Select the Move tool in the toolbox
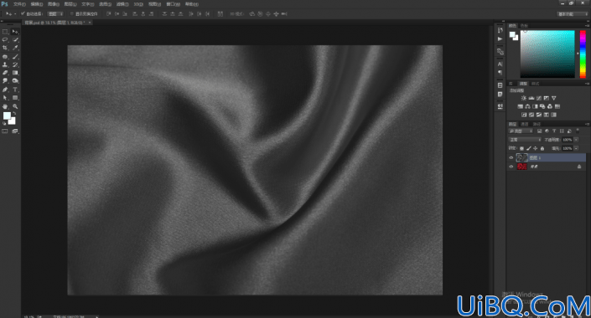The width and height of the screenshot is (591, 318). pos(15,32)
